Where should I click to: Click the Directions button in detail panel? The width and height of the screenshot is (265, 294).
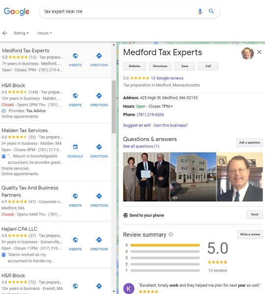[160, 66]
